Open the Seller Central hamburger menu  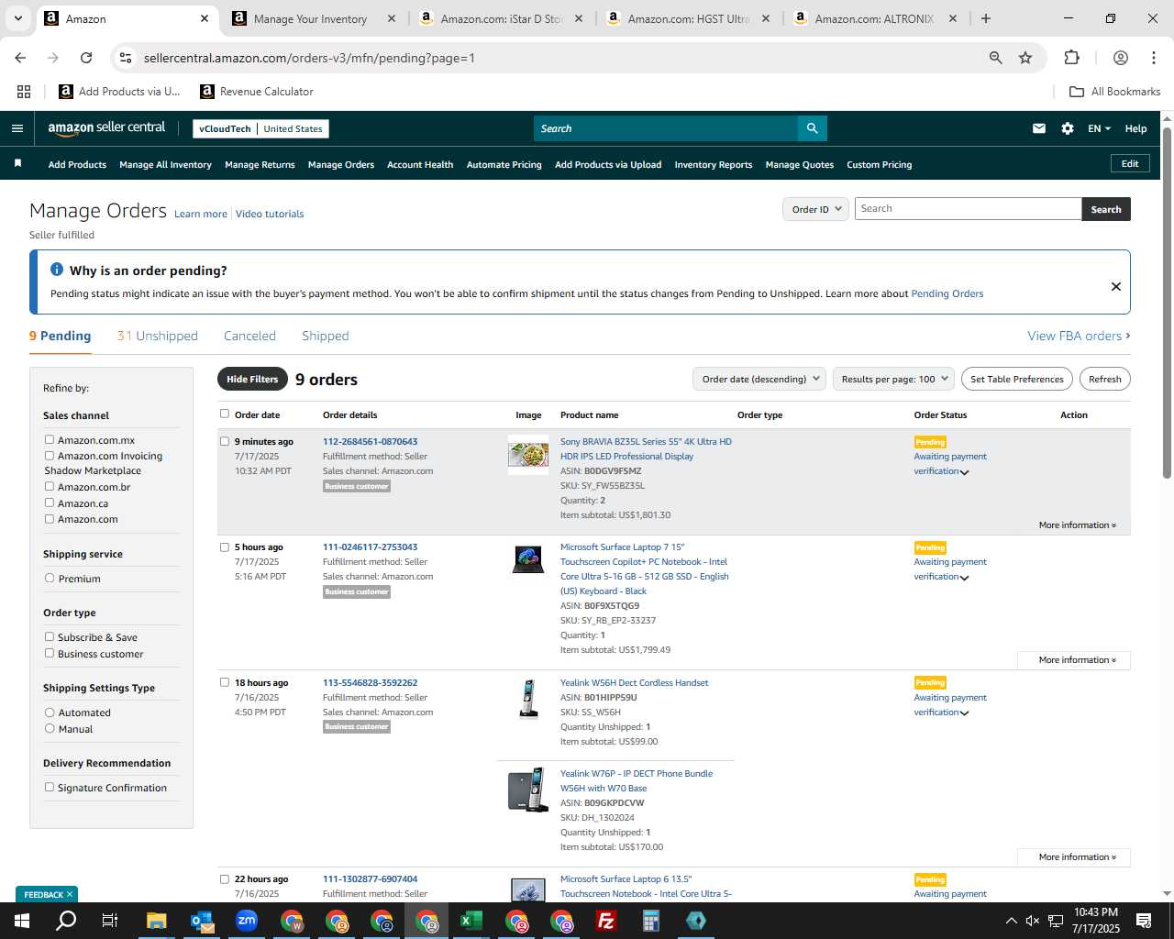(17, 128)
